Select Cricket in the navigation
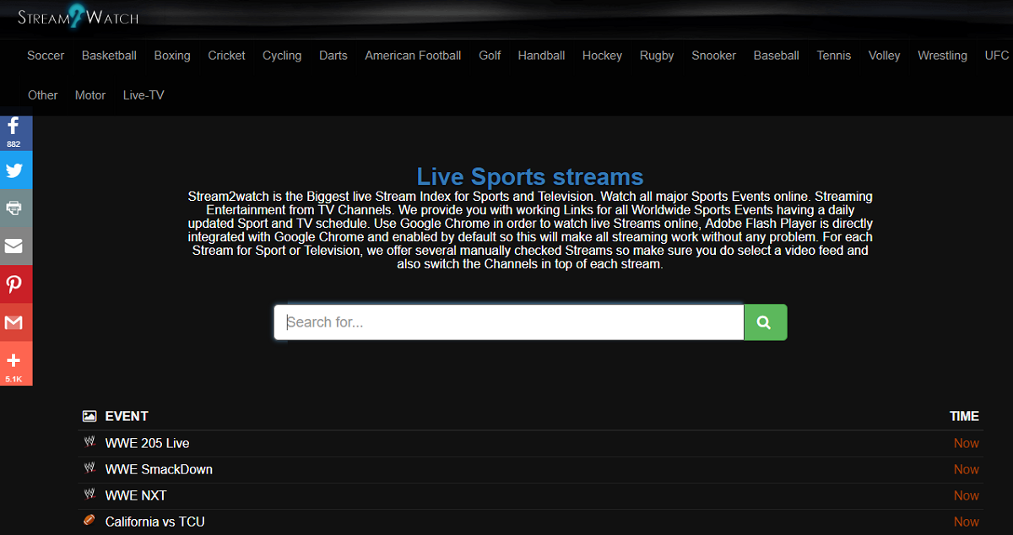The image size is (1013, 535). click(x=226, y=56)
